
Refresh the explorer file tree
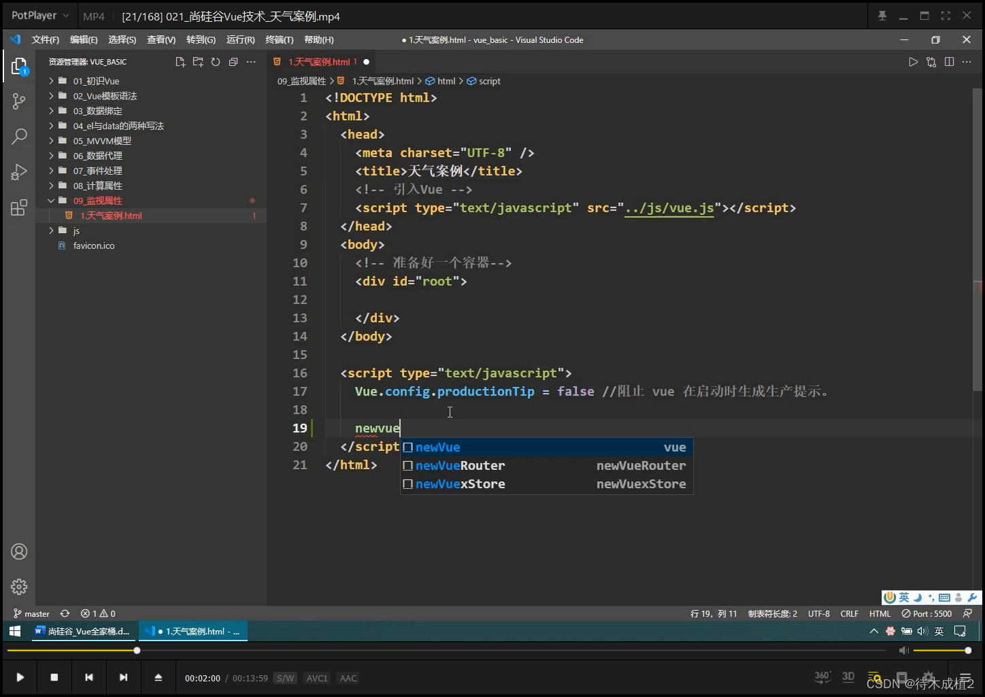(216, 62)
